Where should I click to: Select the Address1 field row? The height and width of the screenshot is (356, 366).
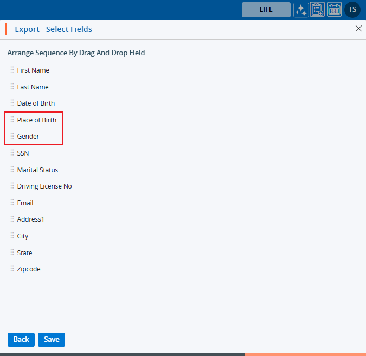coord(30,219)
